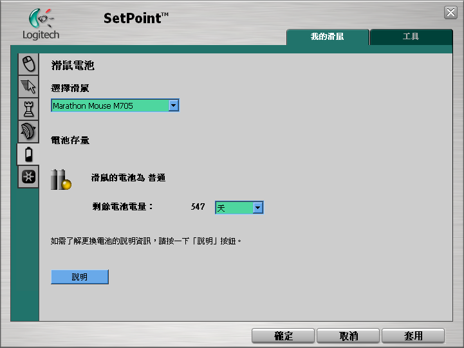Click the 取消 cancel button
The image size is (464, 348).
click(348, 336)
